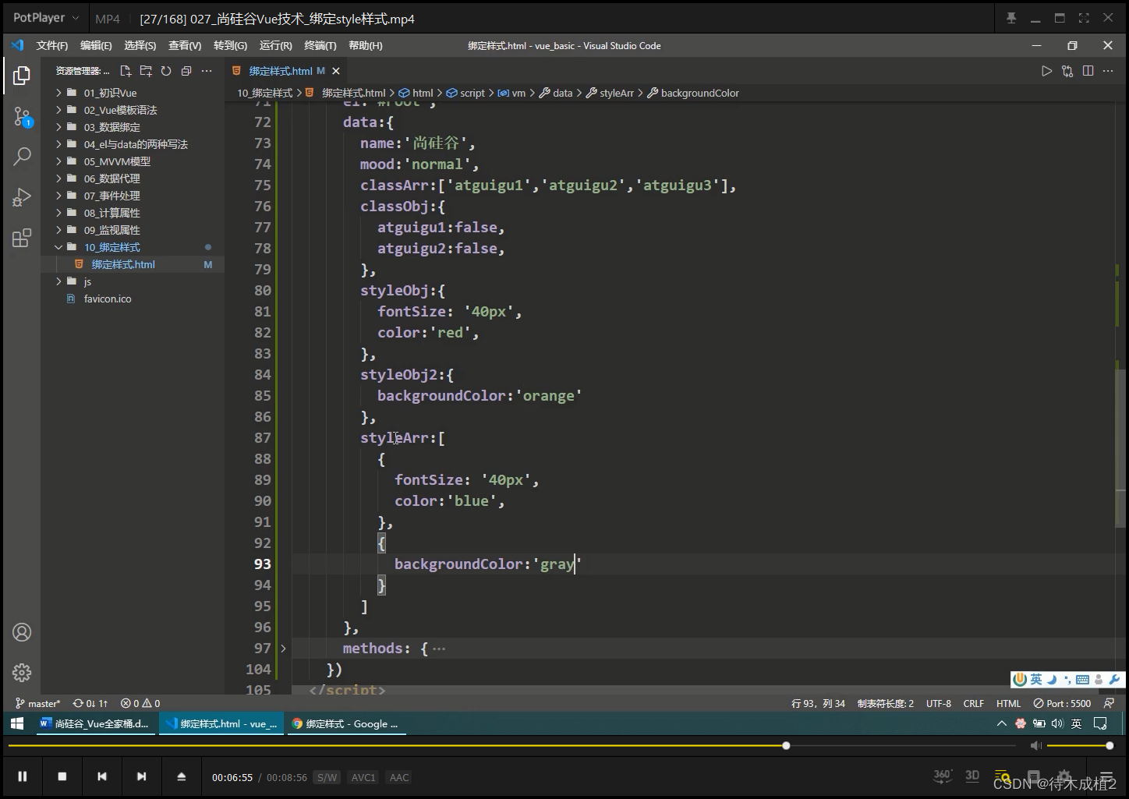Open editor more actions ellipsis
Screen dimensions: 1129x799
click(1108, 71)
